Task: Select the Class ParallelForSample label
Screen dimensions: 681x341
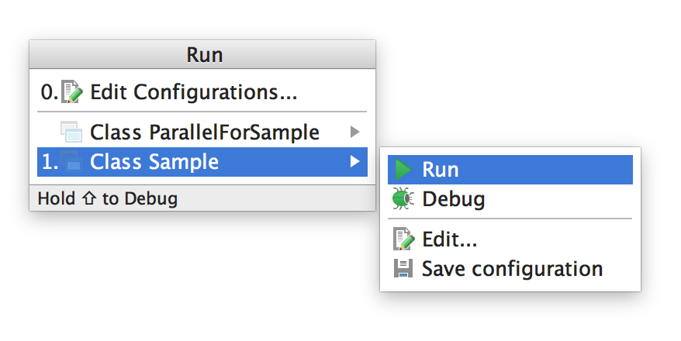Action: 205,133
